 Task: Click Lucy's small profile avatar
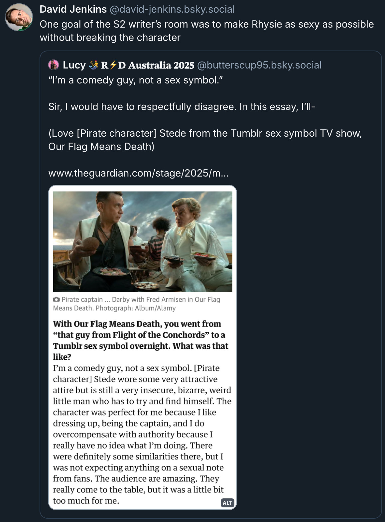point(54,65)
